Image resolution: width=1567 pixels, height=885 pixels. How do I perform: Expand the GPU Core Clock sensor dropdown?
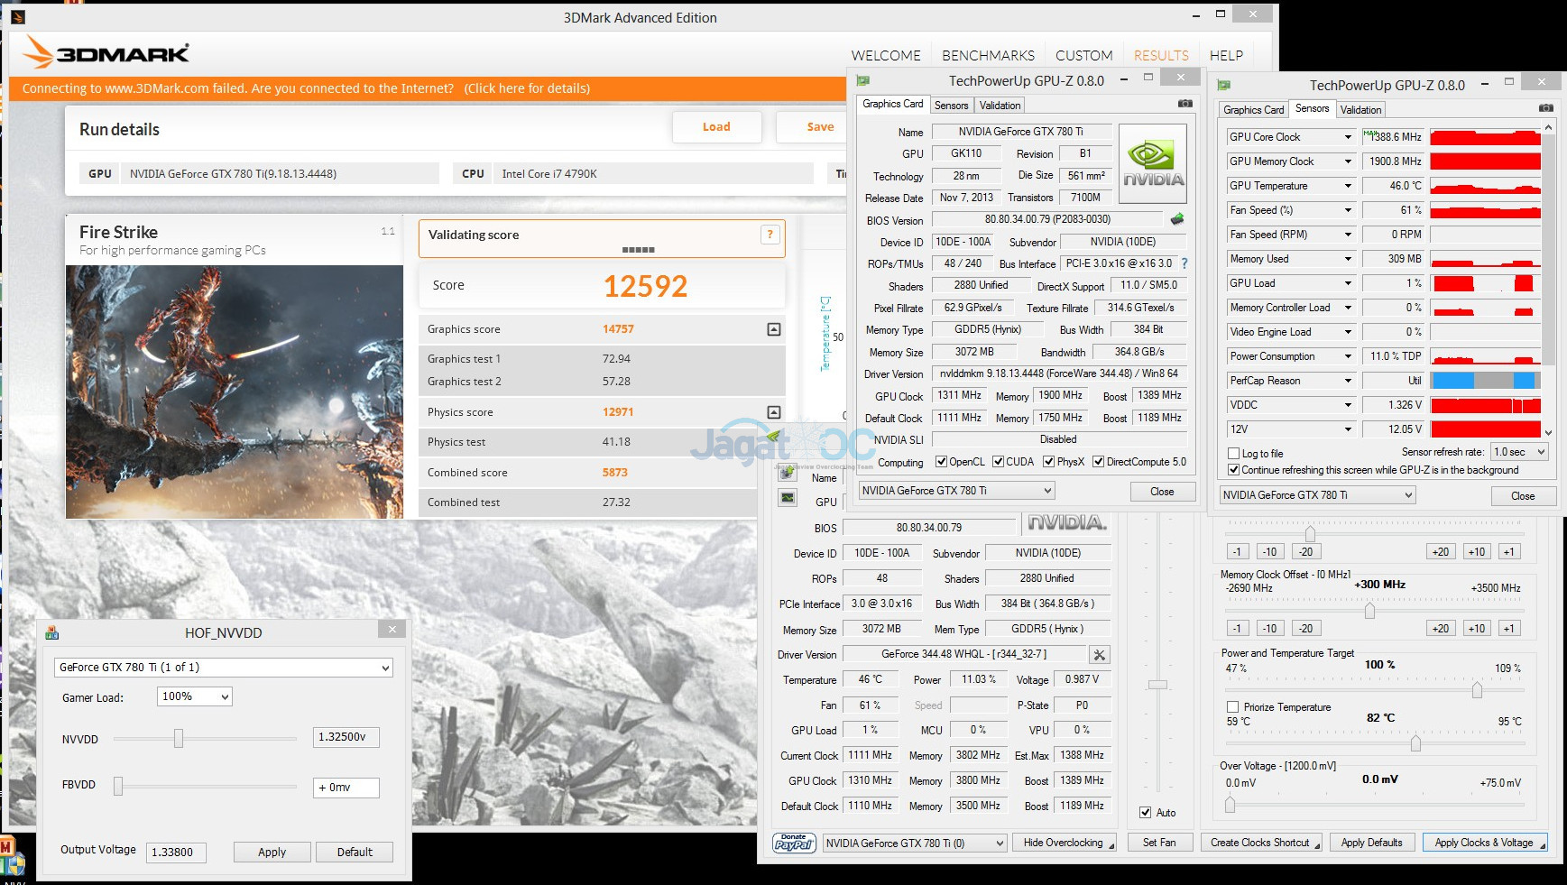coord(1348,137)
